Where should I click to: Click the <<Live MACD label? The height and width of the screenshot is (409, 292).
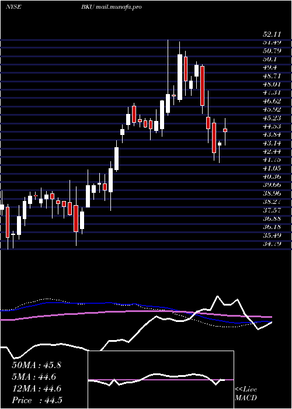[246, 394]
